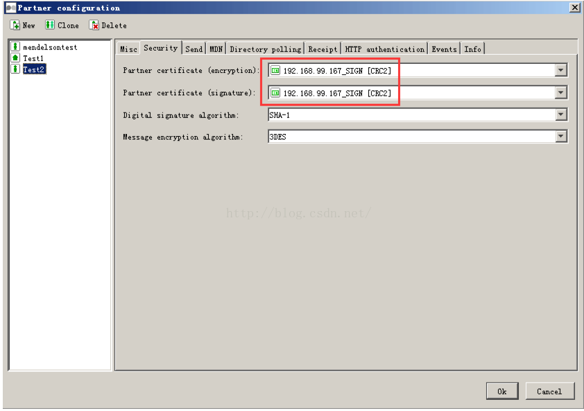Confirm with the Ok button

coord(502,392)
